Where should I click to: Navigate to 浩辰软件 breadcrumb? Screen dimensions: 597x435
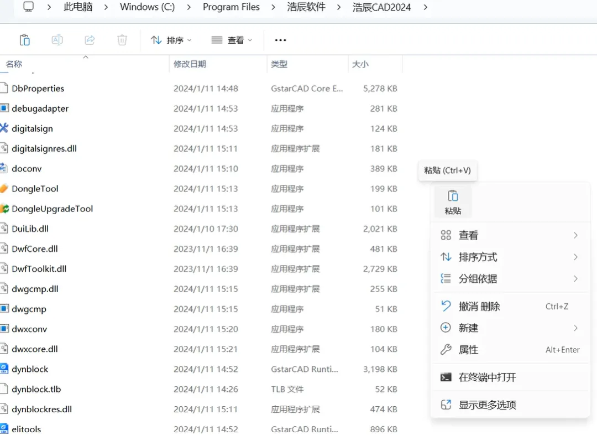click(306, 7)
